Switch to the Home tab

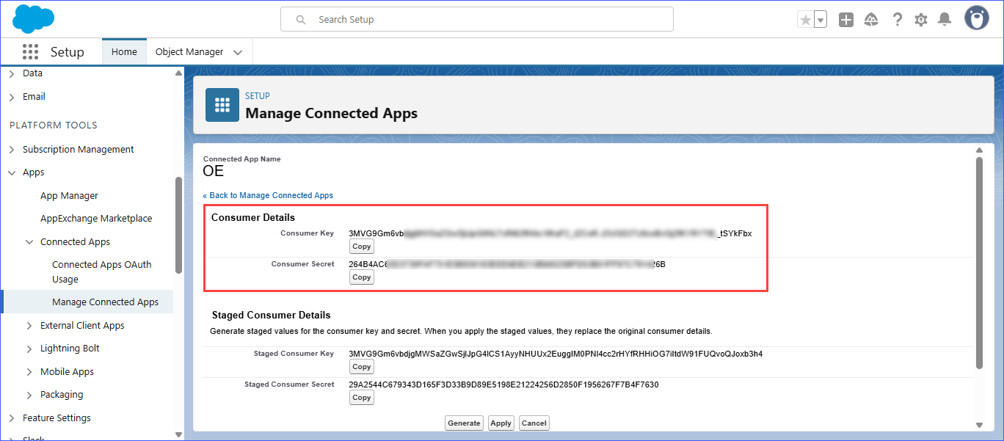(x=124, y=52)
